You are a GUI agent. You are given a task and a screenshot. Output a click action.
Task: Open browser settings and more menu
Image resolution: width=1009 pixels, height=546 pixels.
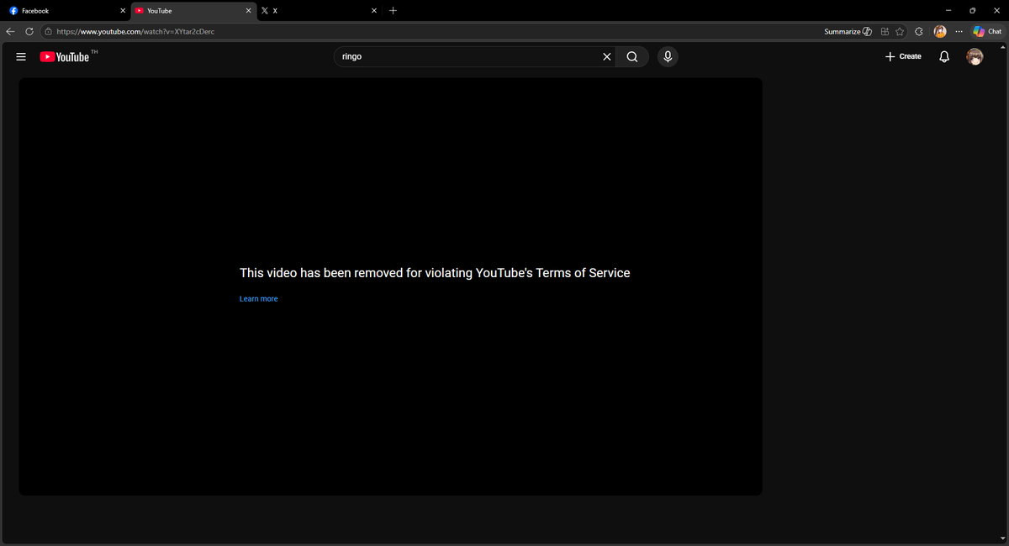[959, 31]
